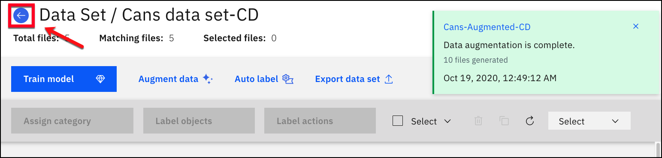Click the Cans-Augmented-CD notification link

click(487, 27)
